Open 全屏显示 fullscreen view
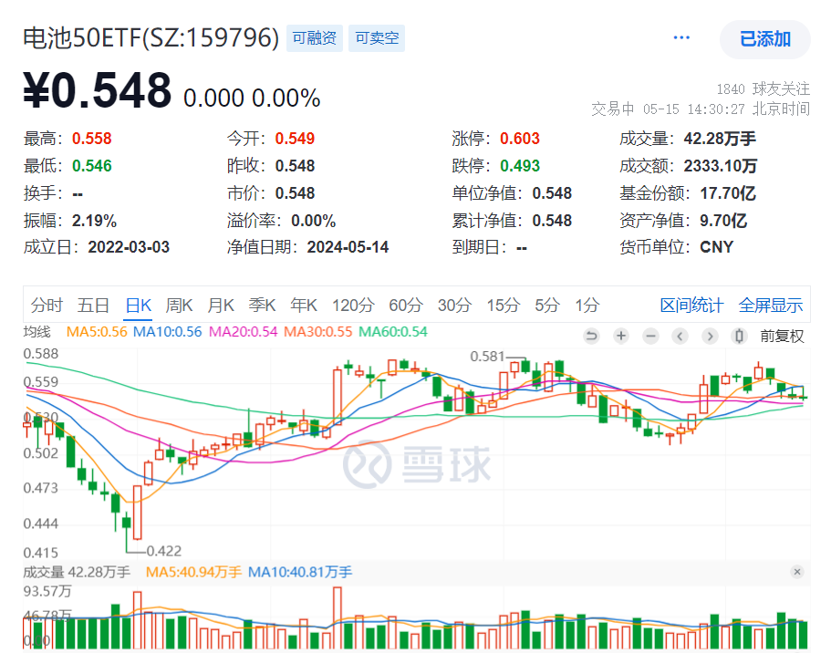The image size is (831, 653). (771, 306)
